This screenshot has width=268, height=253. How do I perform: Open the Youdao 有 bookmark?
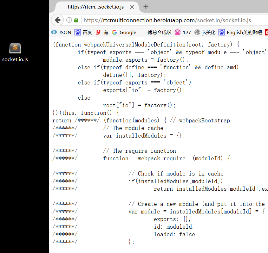(x=103, y=32)
